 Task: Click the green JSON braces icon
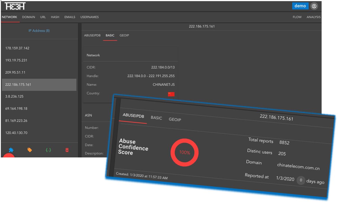point(48,150)
